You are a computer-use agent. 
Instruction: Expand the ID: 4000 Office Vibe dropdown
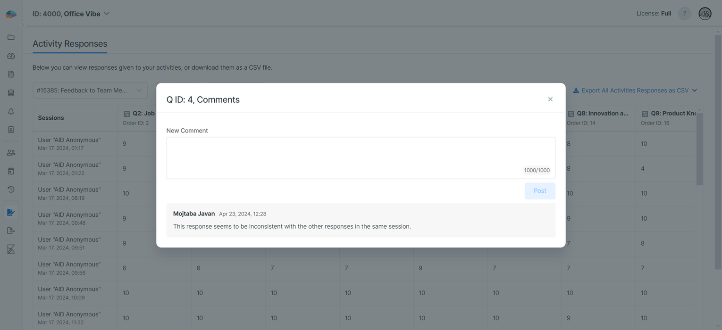click(106, 14)
